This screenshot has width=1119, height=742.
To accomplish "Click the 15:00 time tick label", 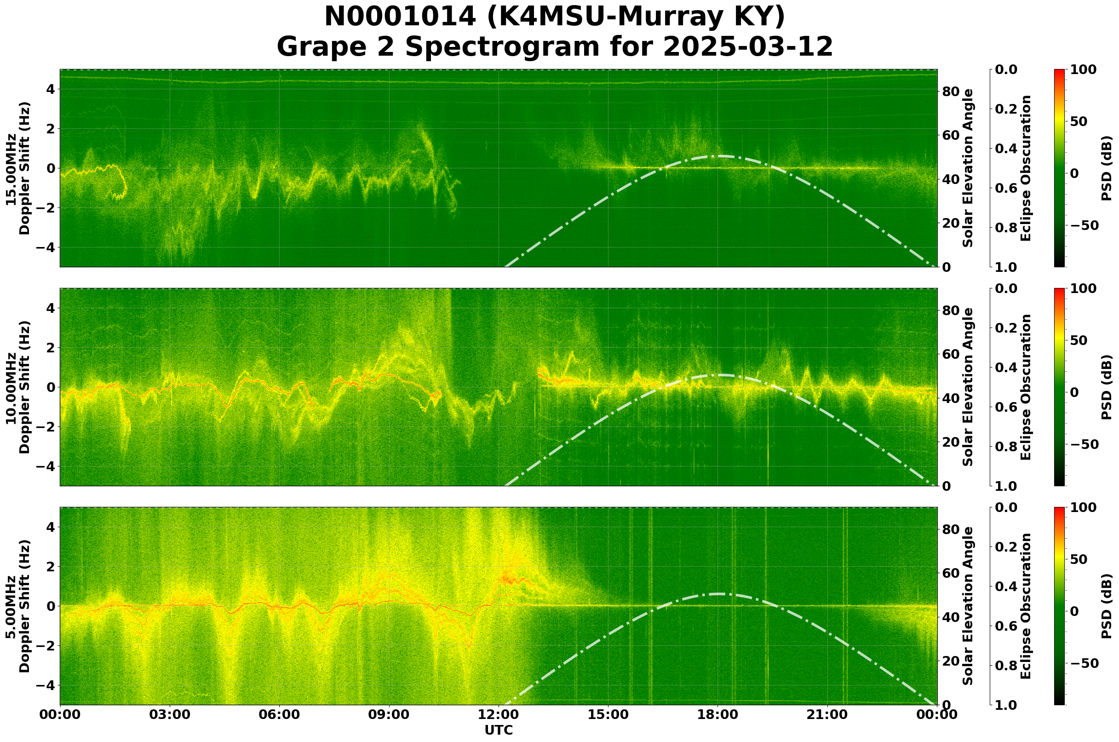I will click(x=608, y=715).
